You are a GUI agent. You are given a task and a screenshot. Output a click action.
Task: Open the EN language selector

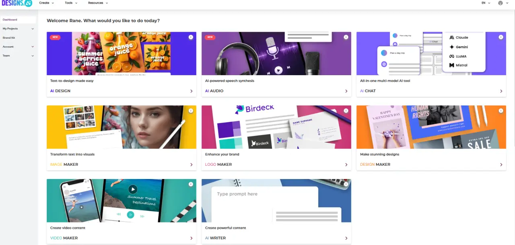486,3
